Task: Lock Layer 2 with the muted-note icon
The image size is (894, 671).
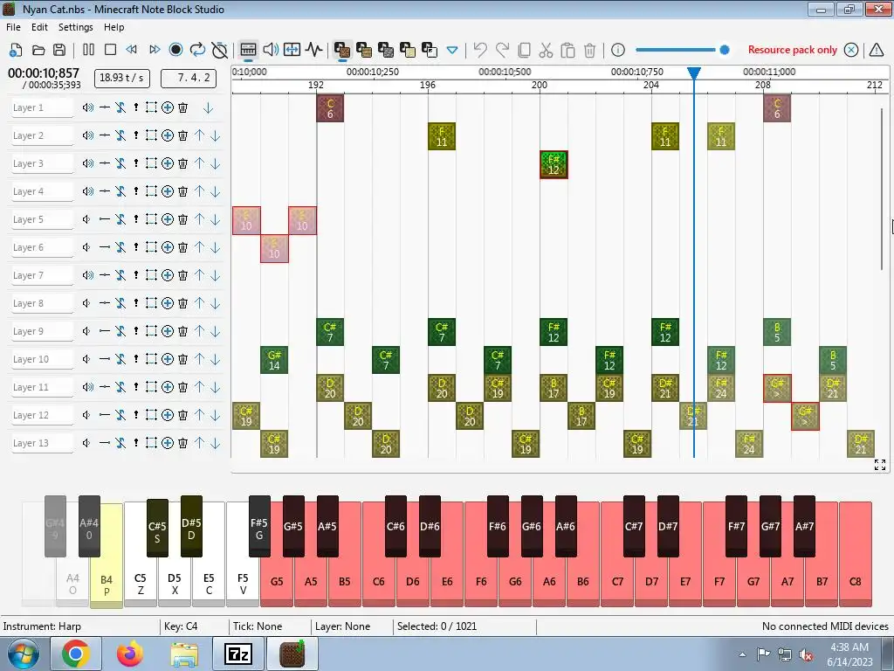Action: click(120, 135)
